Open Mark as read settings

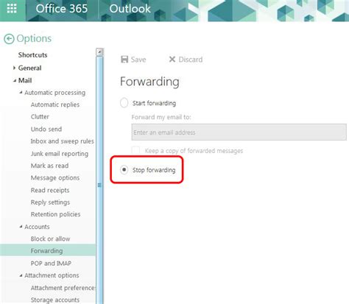tap(49, 166)
